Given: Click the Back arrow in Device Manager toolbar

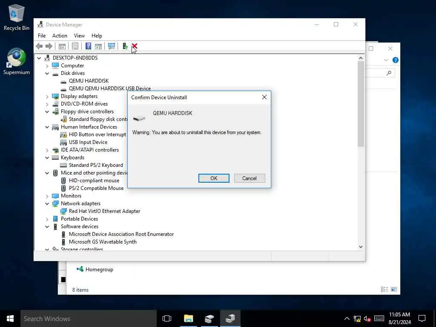Looking at the screenshot, I should pyautogui.click(x=39, y=46).
